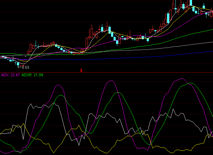
Task: Click the middle magenta ADX peak
Action: (111, 81)
